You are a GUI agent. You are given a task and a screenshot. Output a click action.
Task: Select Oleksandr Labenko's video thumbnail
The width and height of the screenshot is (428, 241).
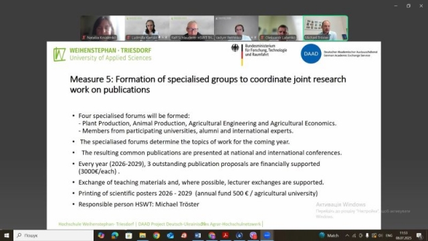[x=281, y=28]
